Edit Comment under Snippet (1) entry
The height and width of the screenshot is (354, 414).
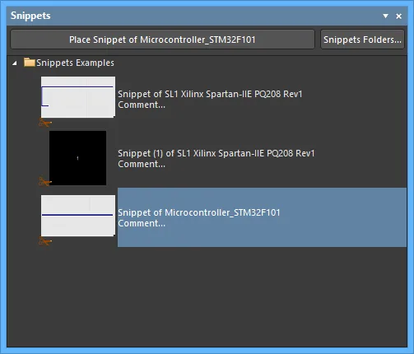pyautogui.click(x=142, y=164)
